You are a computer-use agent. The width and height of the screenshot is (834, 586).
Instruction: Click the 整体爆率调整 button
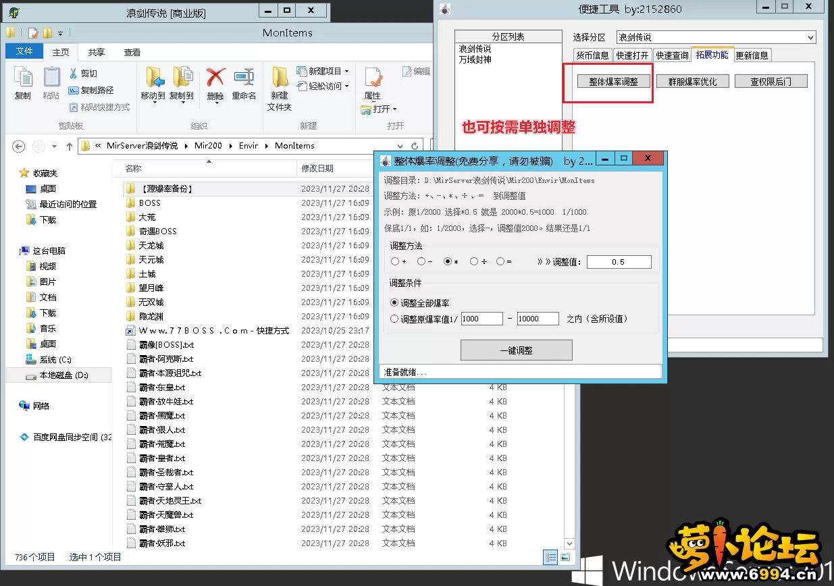[x=614, y=81]
